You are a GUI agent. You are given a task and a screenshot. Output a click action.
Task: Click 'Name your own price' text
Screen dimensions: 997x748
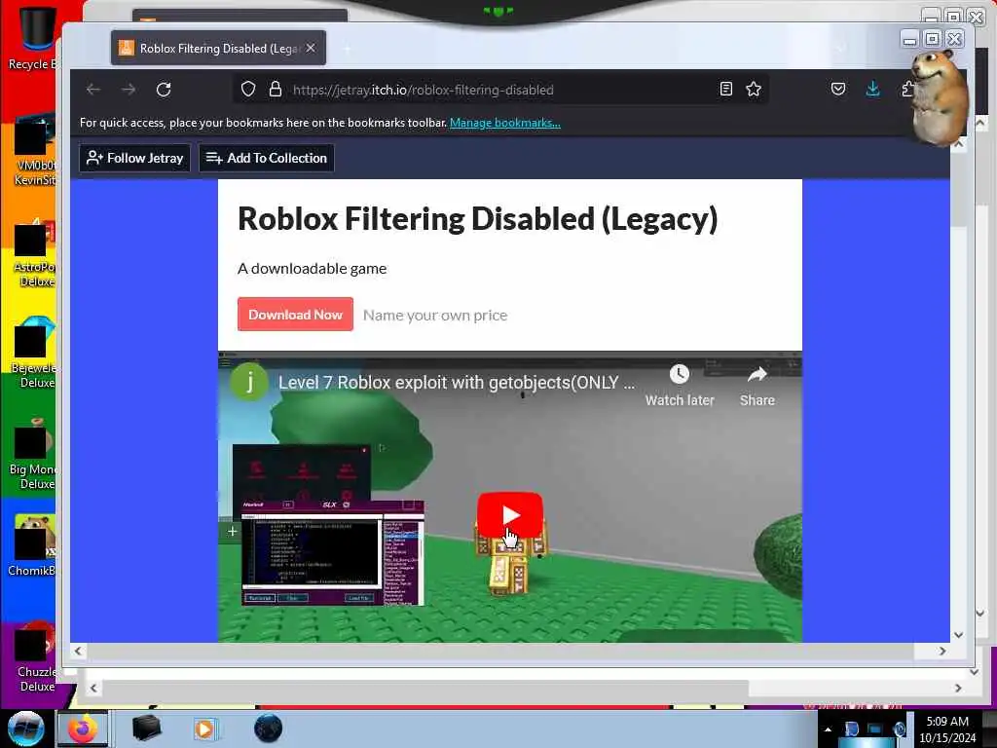point(435,315)
